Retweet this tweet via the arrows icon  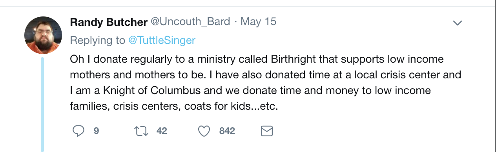pos(141,131)
